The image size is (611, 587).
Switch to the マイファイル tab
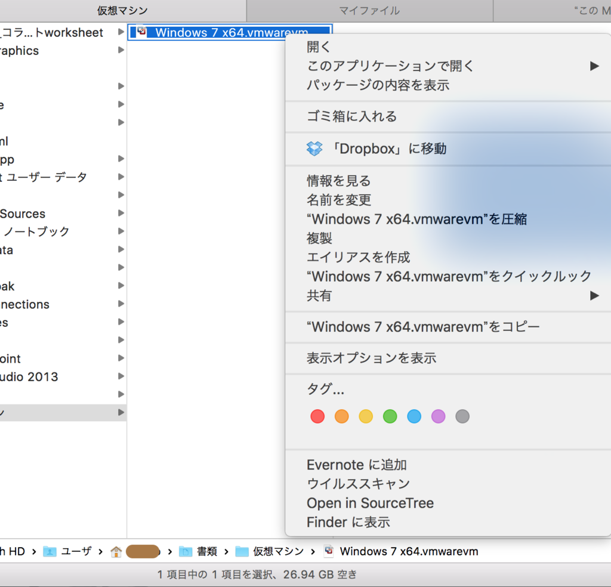tap(370, 11)
